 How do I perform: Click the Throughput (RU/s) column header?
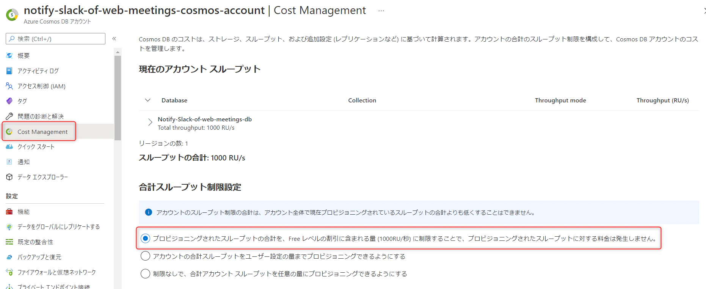click(663, 100)
